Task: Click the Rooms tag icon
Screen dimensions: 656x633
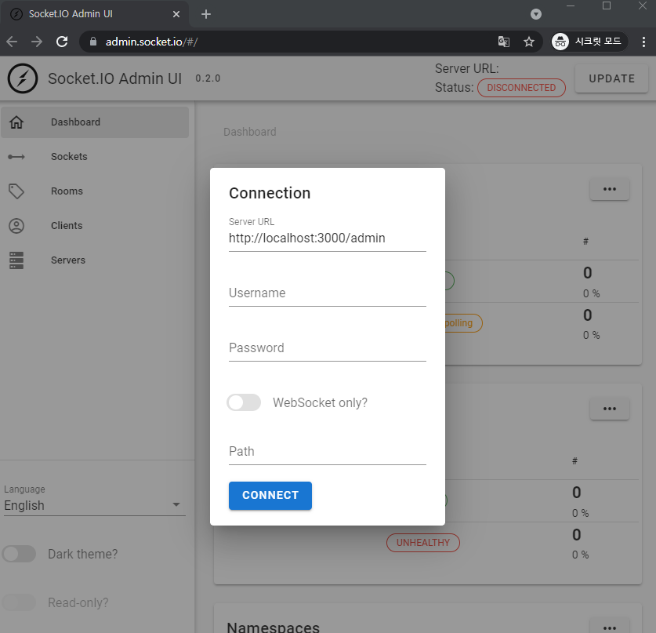Action: click(16, 191)
